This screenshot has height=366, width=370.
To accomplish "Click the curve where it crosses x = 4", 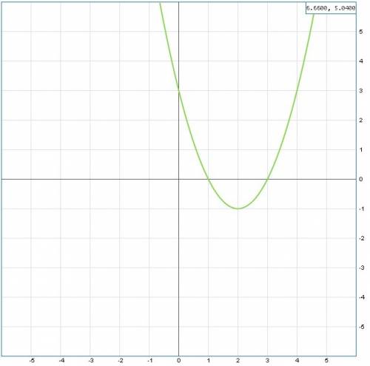I will 297,91.
